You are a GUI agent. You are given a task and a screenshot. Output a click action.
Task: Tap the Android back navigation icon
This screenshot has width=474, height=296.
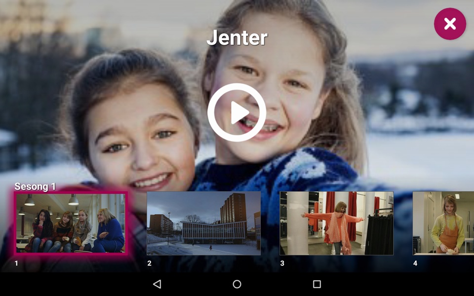[x=157, y=284]
